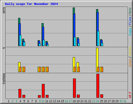This screenshot has width=133, height=104.
Task: Click day 30 on the x-axis
Action: [x=121, y=101]
